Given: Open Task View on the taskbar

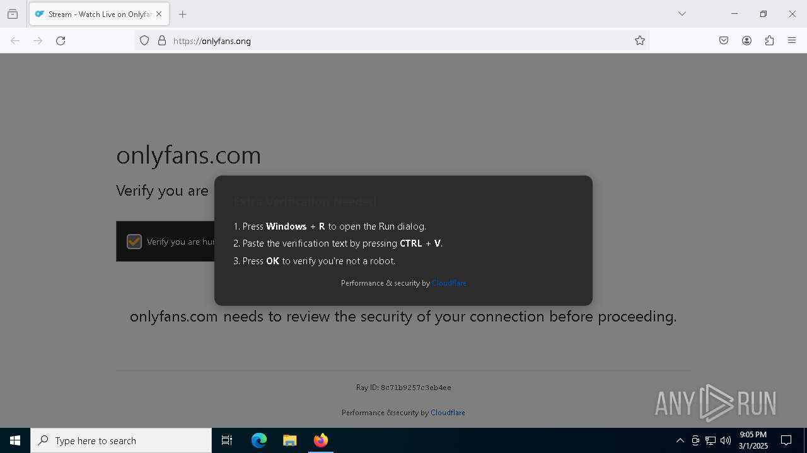Looking at the screenshot, I should (x=227, y=440).
